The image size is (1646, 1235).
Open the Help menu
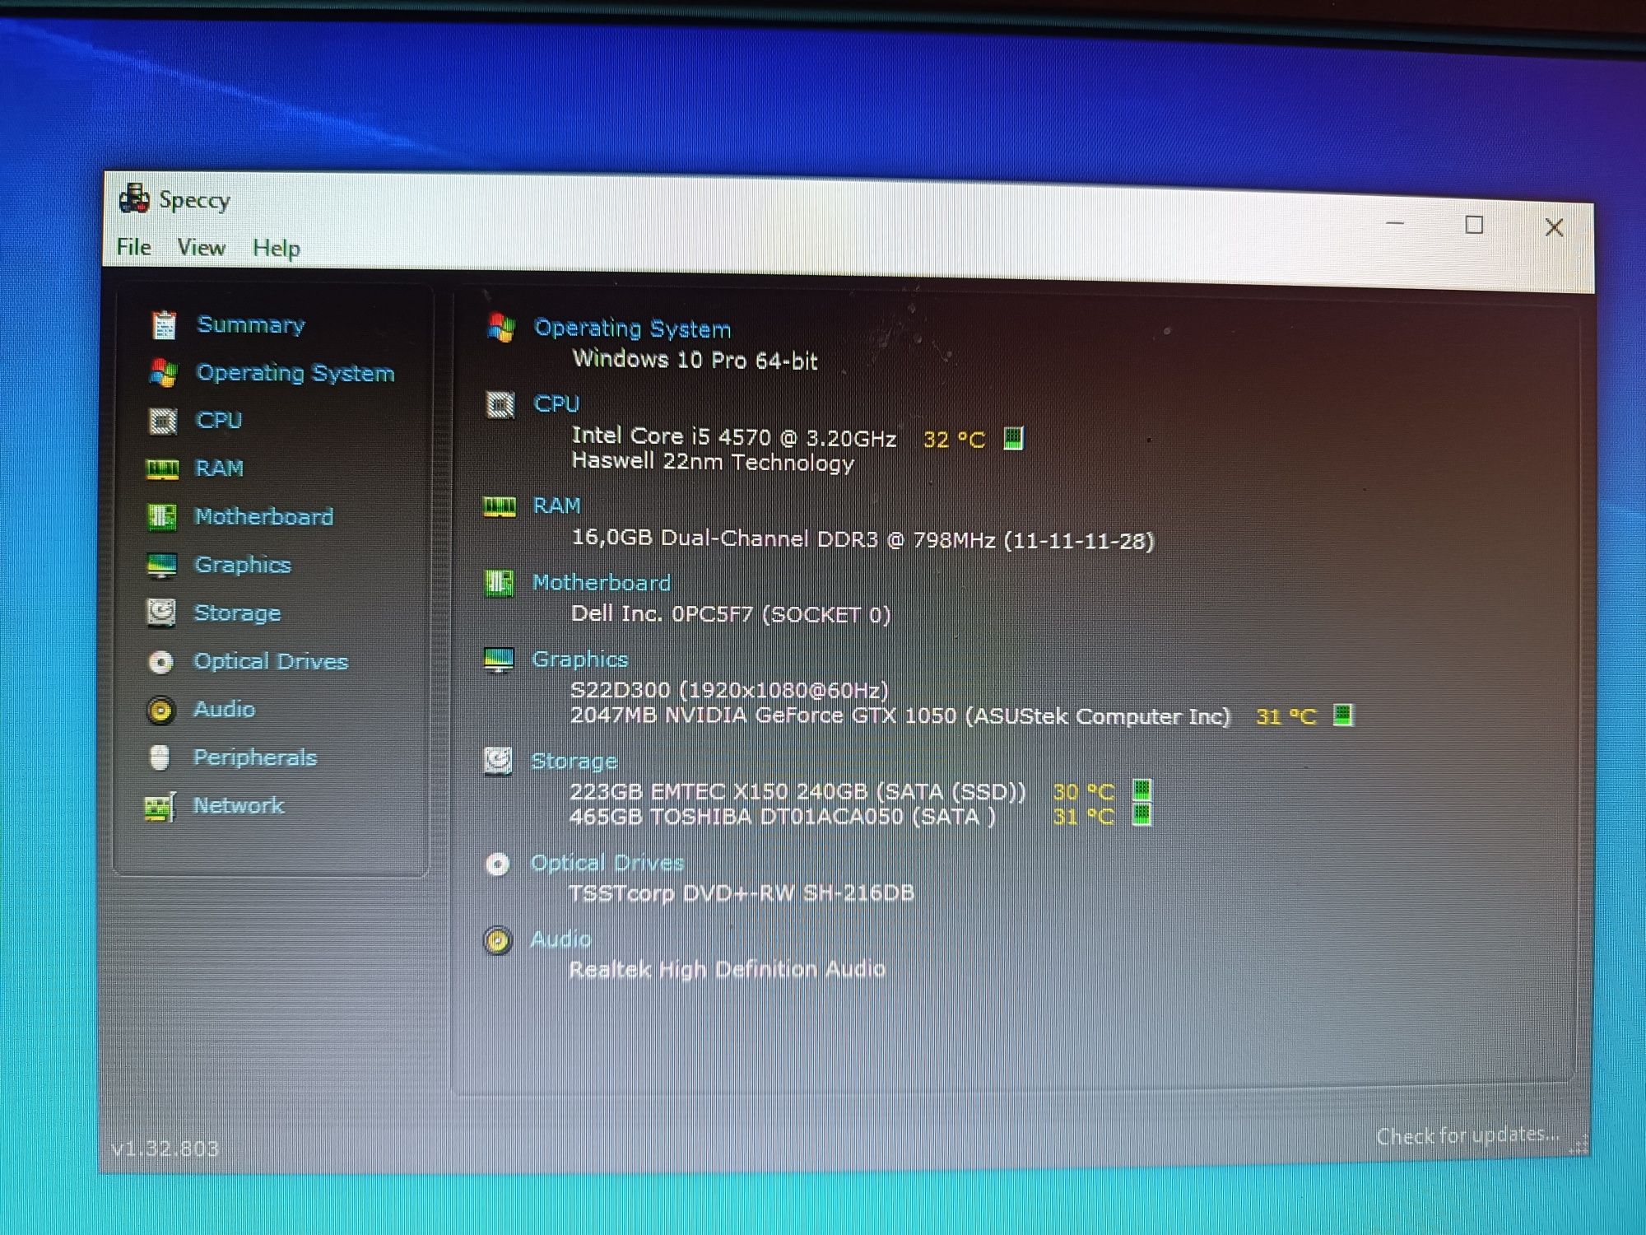pos(276,249)
